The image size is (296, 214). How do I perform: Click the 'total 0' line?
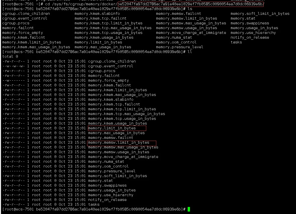coord(10,57)
